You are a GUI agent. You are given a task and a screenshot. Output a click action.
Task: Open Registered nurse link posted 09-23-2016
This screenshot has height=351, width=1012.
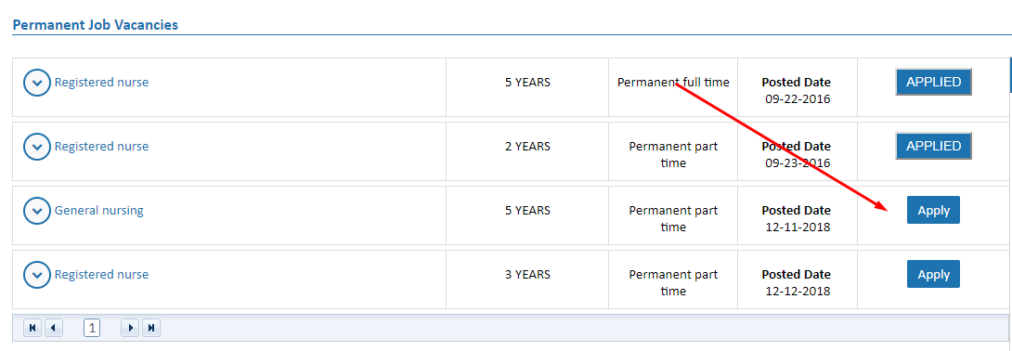[101, 147]
